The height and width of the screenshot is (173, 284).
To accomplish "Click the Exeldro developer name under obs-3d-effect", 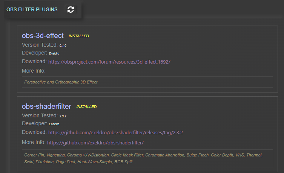I will pyautogui.click(x=54, y=53).
